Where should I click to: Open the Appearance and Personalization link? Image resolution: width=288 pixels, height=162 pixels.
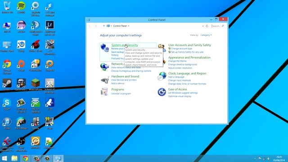(189, 58)
